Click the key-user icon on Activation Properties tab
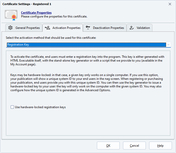Image resolution: width=176 pixels, height=153 pixels. coord(47,28)
